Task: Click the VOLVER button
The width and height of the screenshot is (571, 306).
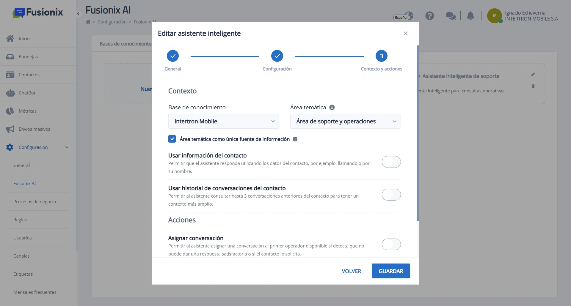Action: pos(351,271)
